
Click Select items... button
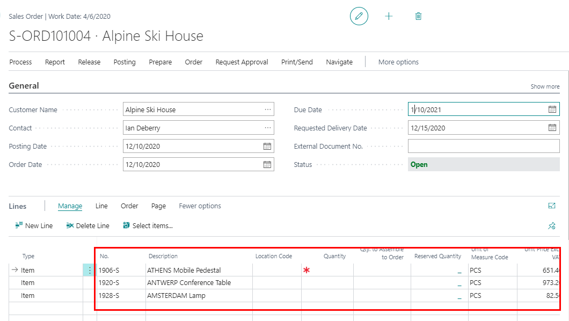pos(148,225)
